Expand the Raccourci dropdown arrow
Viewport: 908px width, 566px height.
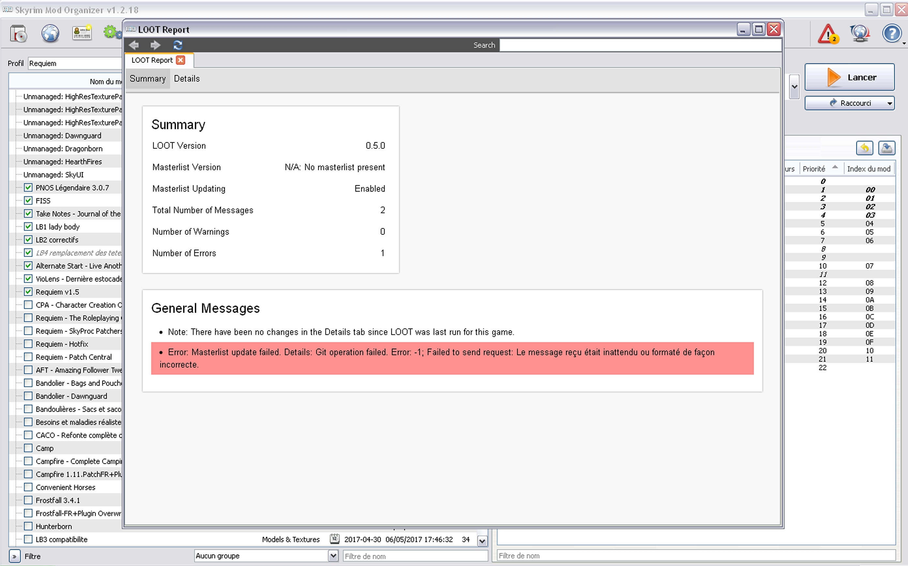point(889,103)
